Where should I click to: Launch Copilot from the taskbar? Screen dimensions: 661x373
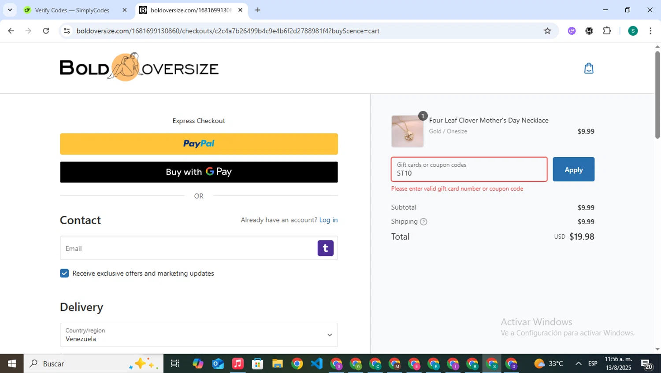click(x=198, y=364)
